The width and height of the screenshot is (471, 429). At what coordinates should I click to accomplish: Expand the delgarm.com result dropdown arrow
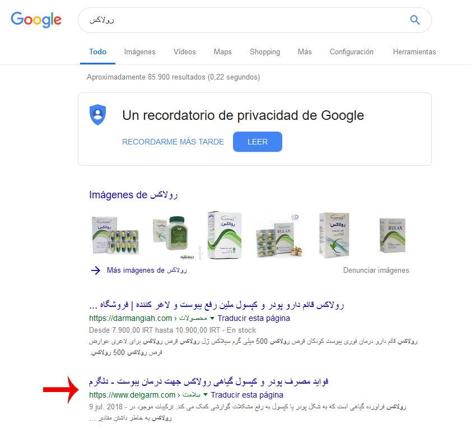[206, 394]
